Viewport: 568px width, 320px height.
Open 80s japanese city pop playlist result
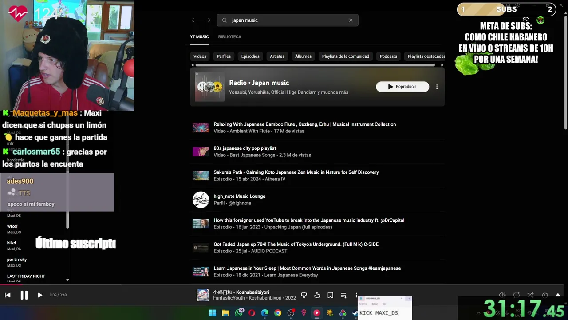[x=317, y=152]
